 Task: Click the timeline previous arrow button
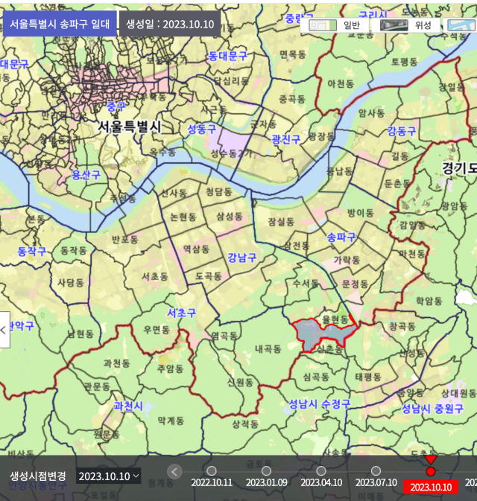pyautogui.click(x=174, y=472)
